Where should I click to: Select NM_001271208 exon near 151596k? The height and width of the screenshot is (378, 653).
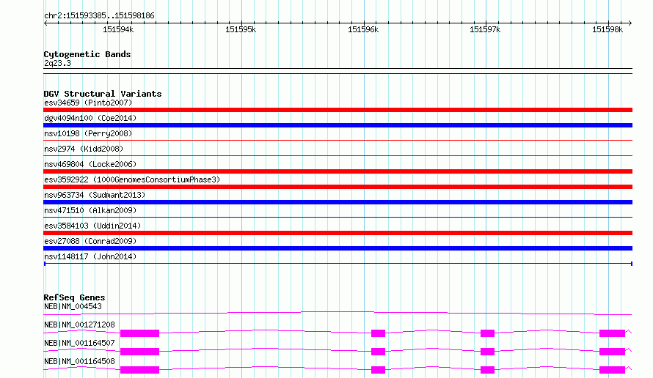(x=378, y=333)
